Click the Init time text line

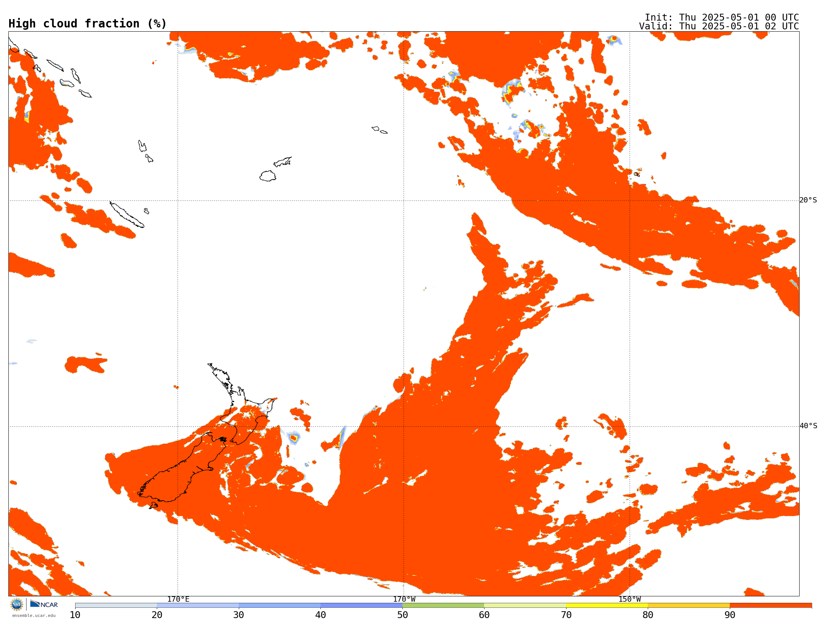click(721, 18)
